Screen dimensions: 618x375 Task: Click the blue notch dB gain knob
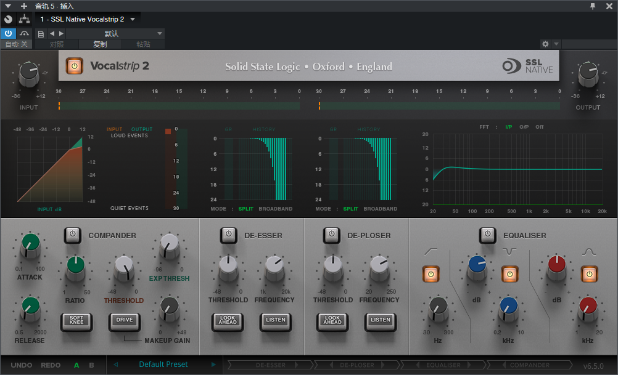coord(477,268)
